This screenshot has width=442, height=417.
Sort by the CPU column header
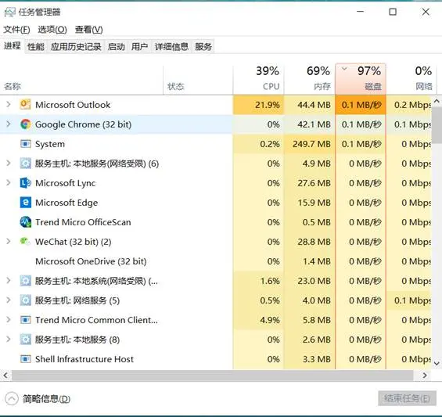(258, 80)
